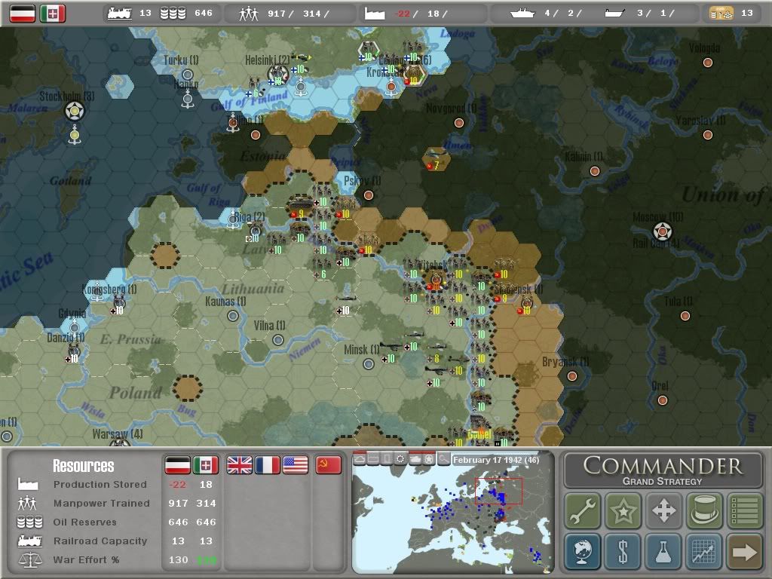
Task: Click the Italian flag in top bar
Action: (53, 14)
